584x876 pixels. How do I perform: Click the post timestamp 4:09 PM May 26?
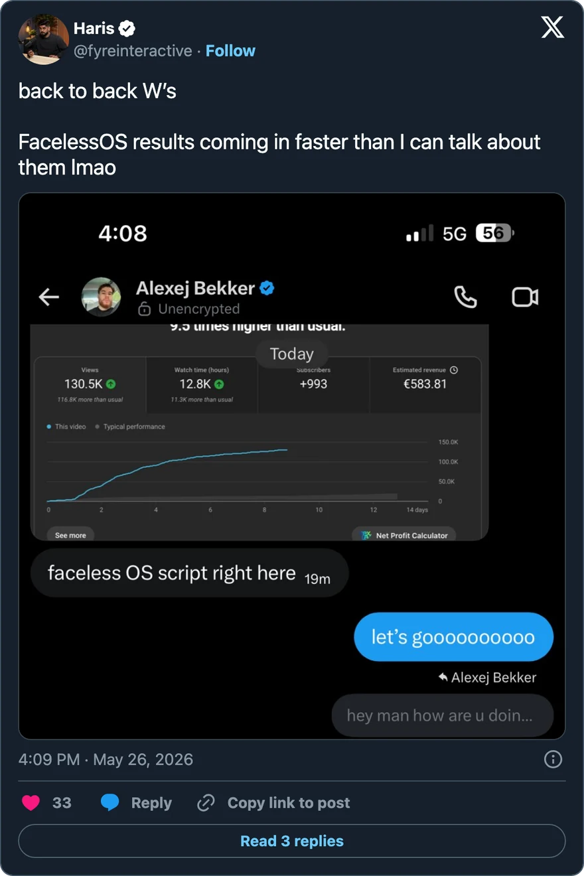click(106, 759)
